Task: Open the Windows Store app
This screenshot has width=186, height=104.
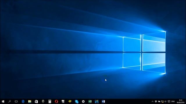Action: pos(36,101)
